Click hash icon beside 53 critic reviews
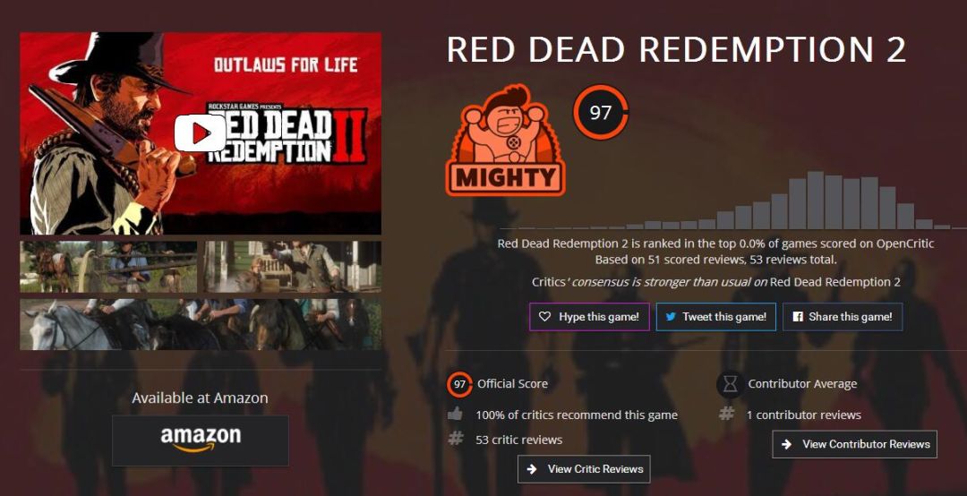Viewport: 967px width, 496px height. coord(455,440)
